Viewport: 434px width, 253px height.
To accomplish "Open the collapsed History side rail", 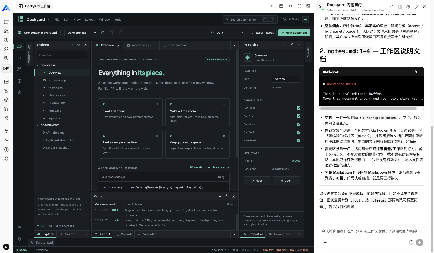I will [x=308, y=52].
